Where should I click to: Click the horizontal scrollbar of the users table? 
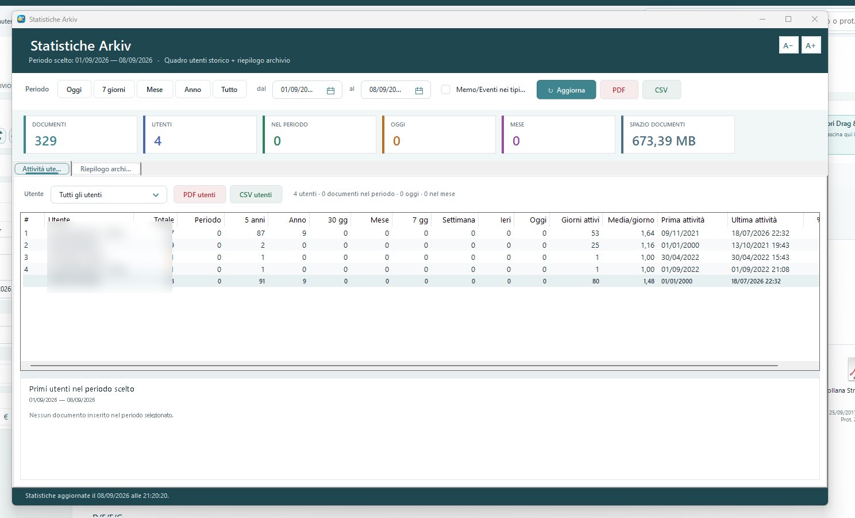coord(404,365)
